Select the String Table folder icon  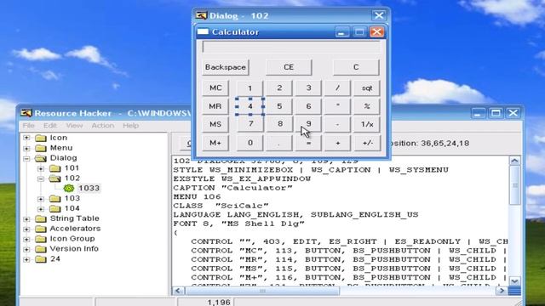[41, 218]
